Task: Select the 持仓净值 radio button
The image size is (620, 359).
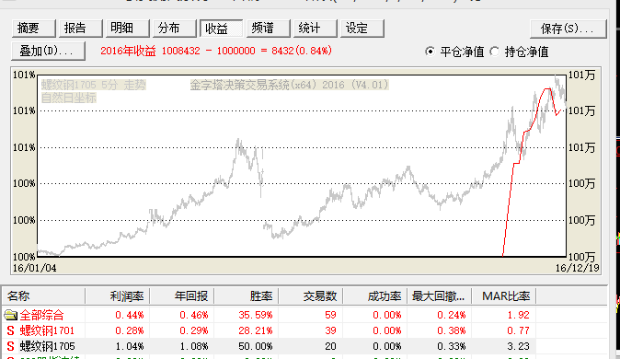Action: (x=495, y=52)
